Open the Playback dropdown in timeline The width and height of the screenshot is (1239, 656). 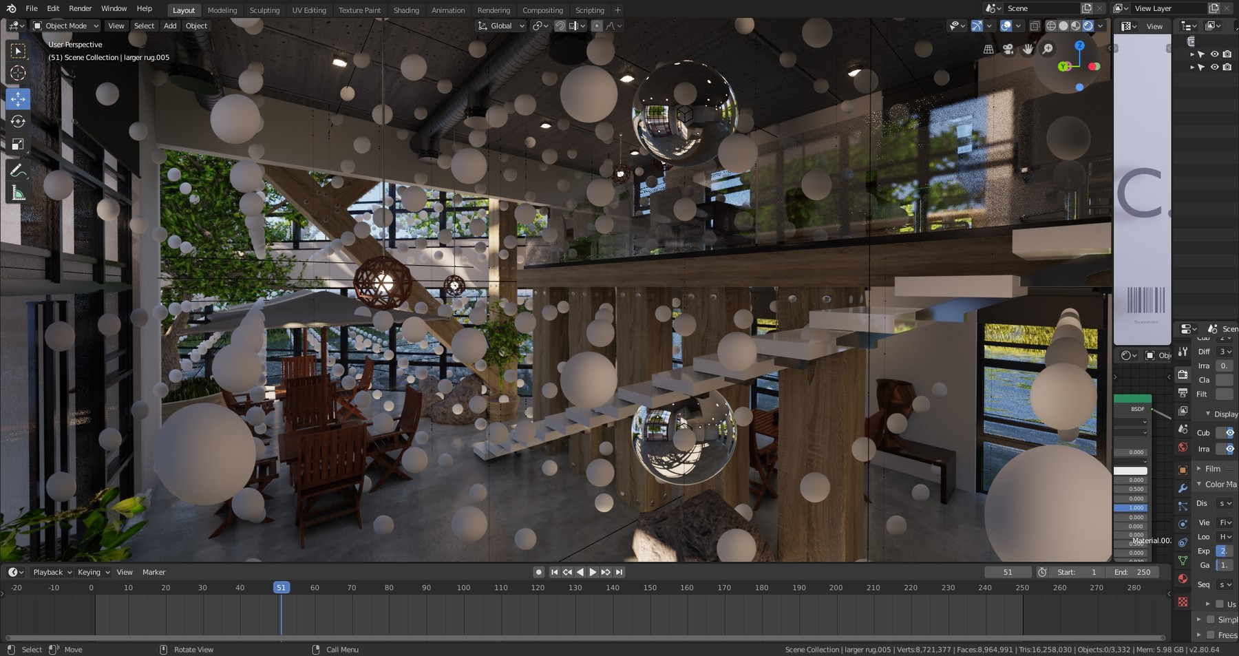52,572
